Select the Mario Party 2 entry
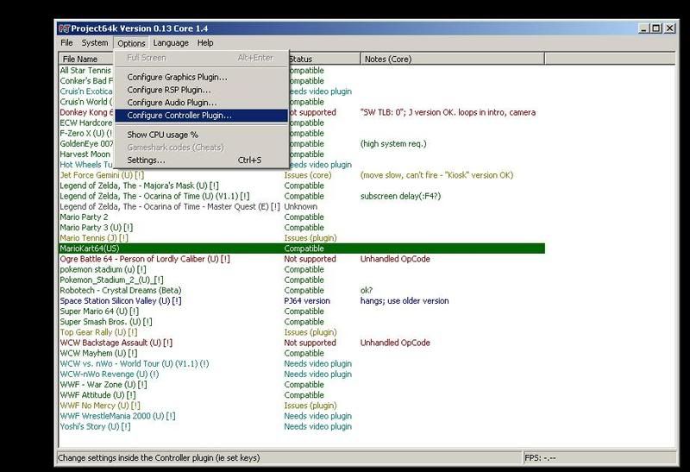The image size is (690, 472). [x=84, y=217]
